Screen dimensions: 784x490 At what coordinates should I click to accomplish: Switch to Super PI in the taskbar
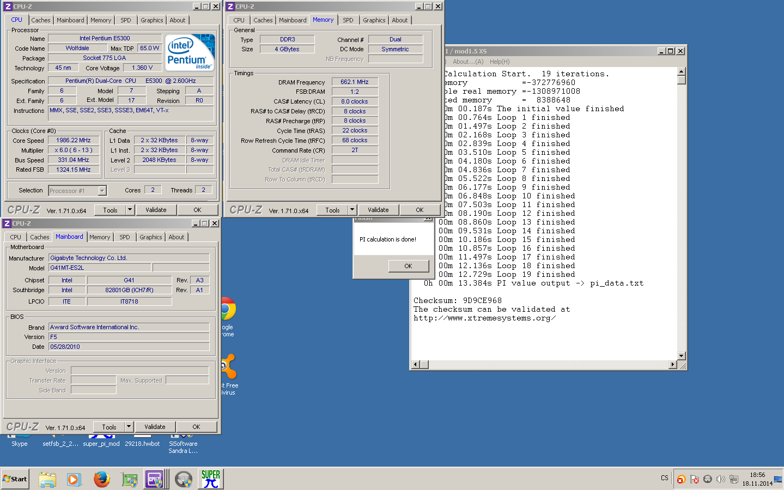pos(211,479)
